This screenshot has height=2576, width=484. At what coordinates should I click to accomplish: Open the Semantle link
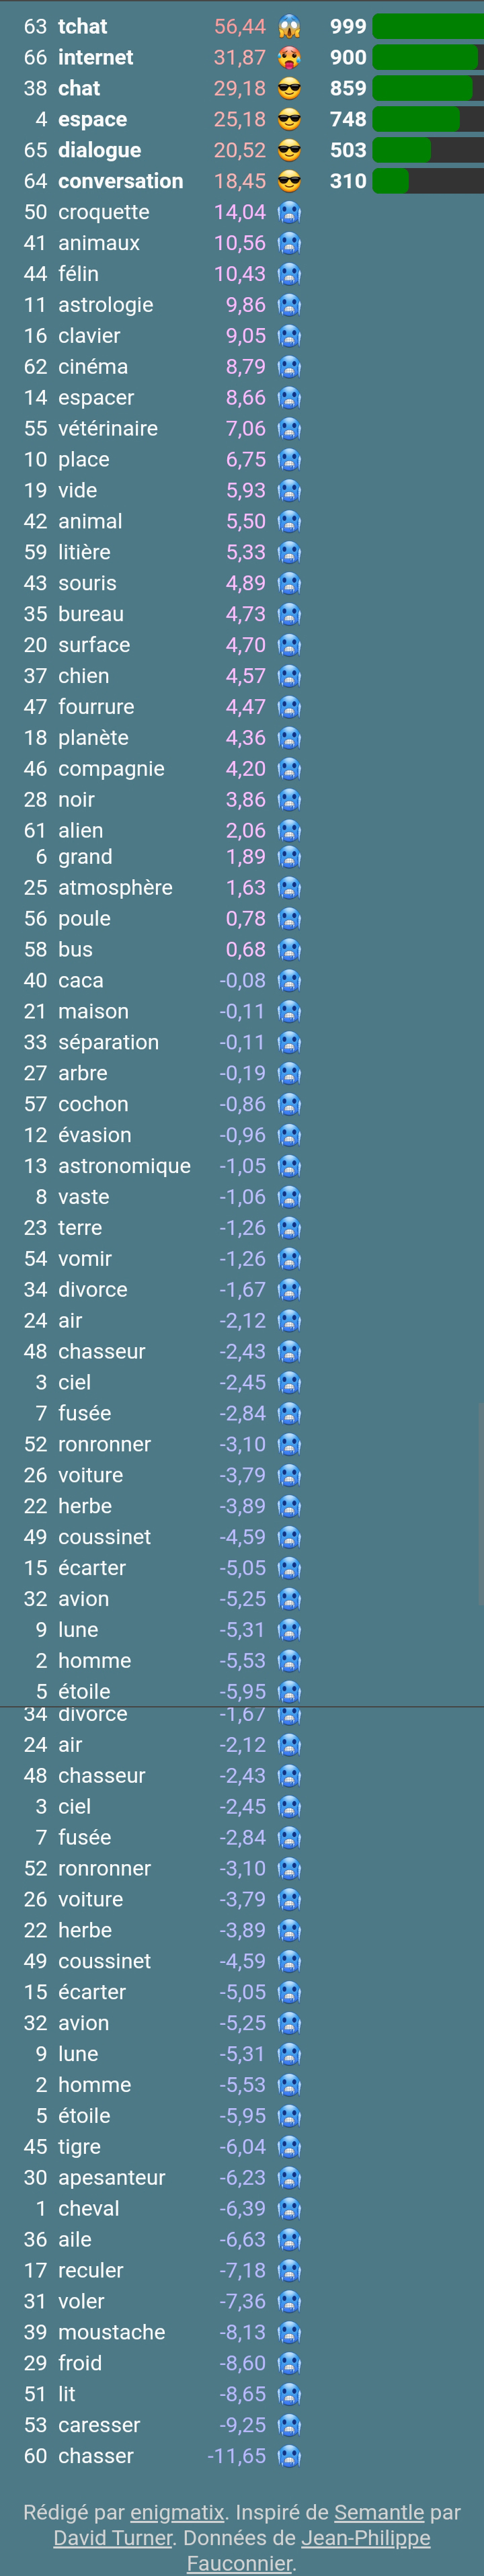[379, 2512]
